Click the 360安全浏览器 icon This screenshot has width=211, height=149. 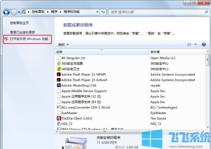(x=59, y=64)
